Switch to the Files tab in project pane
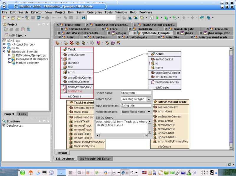236x176 pixels. pos(22,114)
